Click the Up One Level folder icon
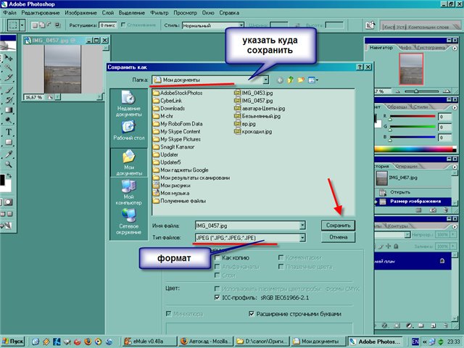 [x=290, y=80]
